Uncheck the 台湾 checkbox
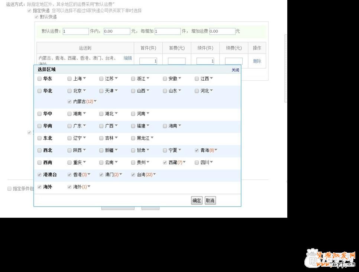This screenshot has height=272, width=359. [133, 175]
